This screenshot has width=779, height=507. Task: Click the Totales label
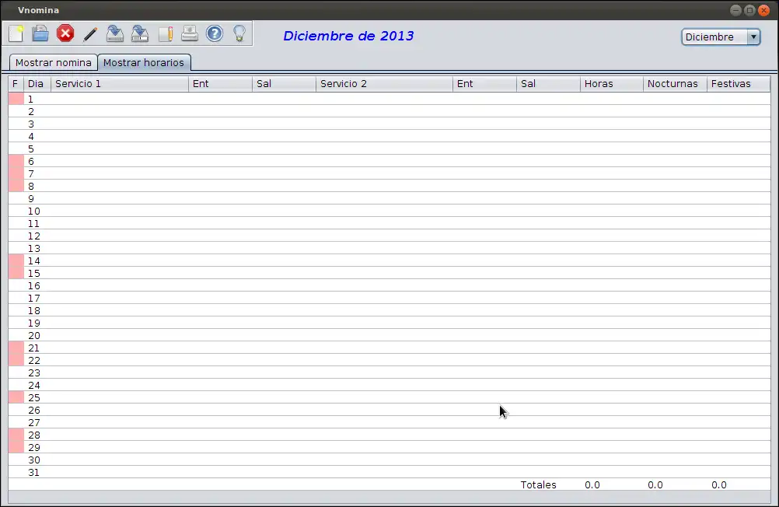point(538,484)
